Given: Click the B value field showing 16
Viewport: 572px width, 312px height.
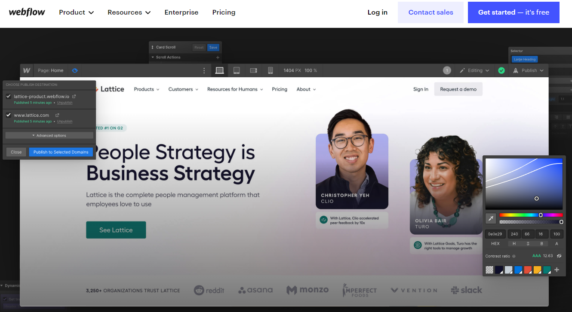Looking at the screenshot, I should [x=541, y=234].
